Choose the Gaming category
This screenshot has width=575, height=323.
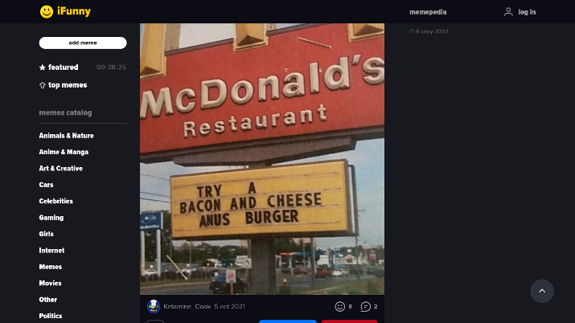(x=51, y=218)
